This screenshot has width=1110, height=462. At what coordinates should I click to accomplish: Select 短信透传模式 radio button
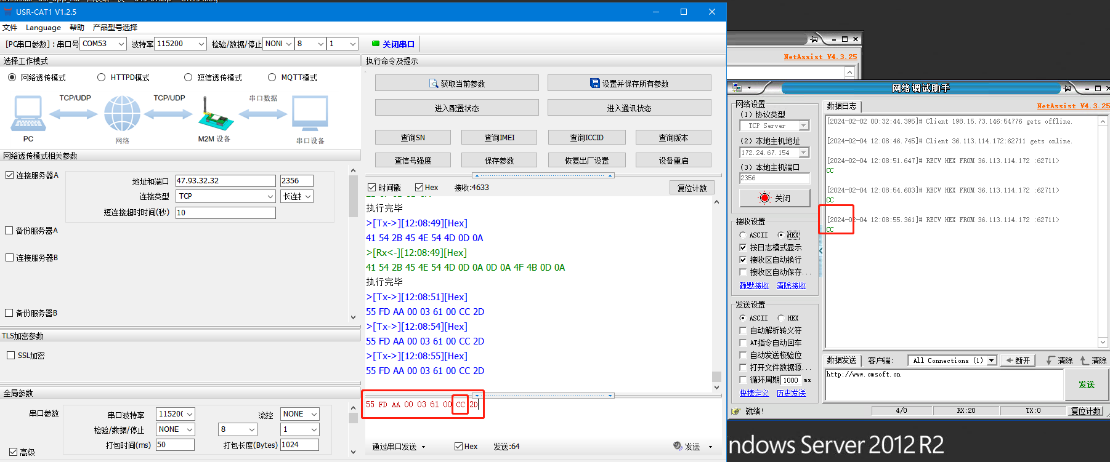(x=188, y=78)
